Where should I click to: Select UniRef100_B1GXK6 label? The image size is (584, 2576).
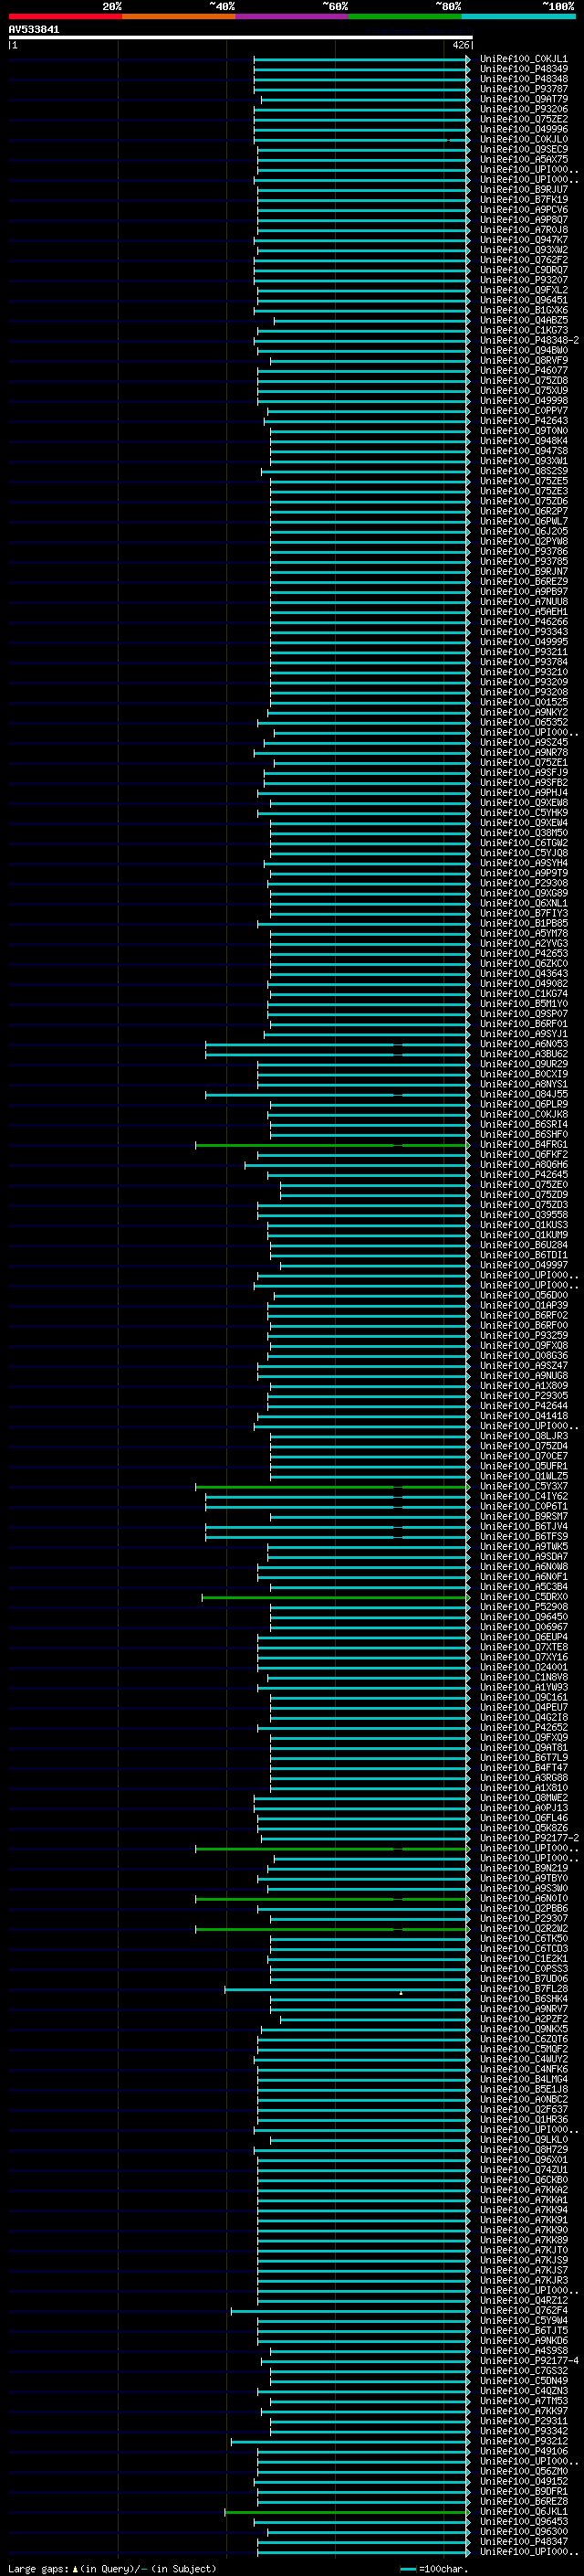coord(523,310)
